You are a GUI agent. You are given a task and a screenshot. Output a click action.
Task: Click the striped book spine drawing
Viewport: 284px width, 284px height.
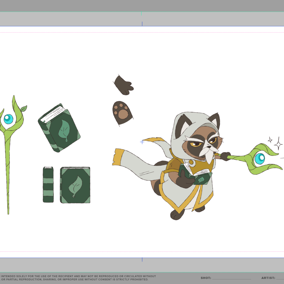(48, 184)
